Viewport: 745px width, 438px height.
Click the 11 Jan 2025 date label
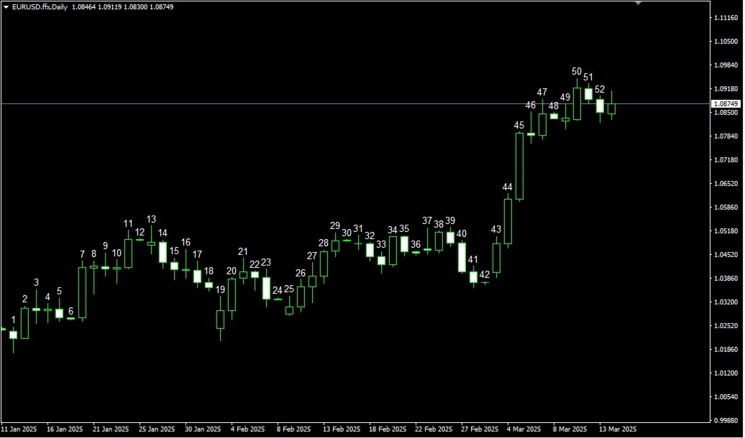[19, 429]
